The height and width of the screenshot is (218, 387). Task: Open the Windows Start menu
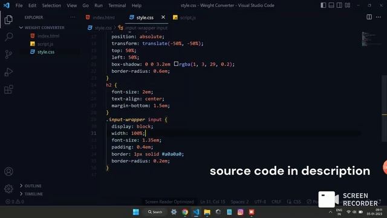point(135,212)
